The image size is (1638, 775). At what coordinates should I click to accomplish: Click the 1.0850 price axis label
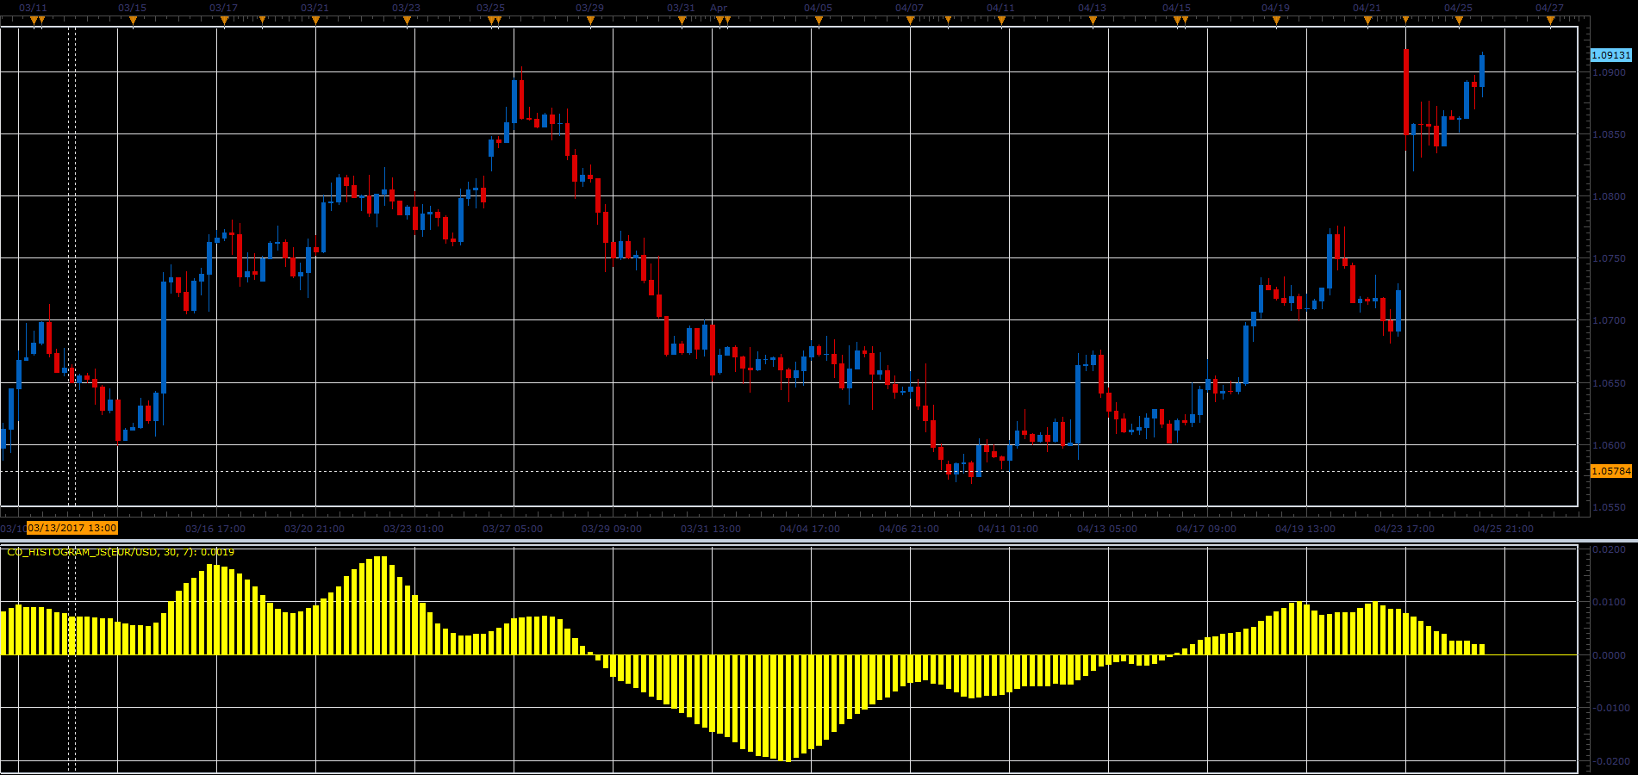pyautogui.click(x=1609, y=134)
